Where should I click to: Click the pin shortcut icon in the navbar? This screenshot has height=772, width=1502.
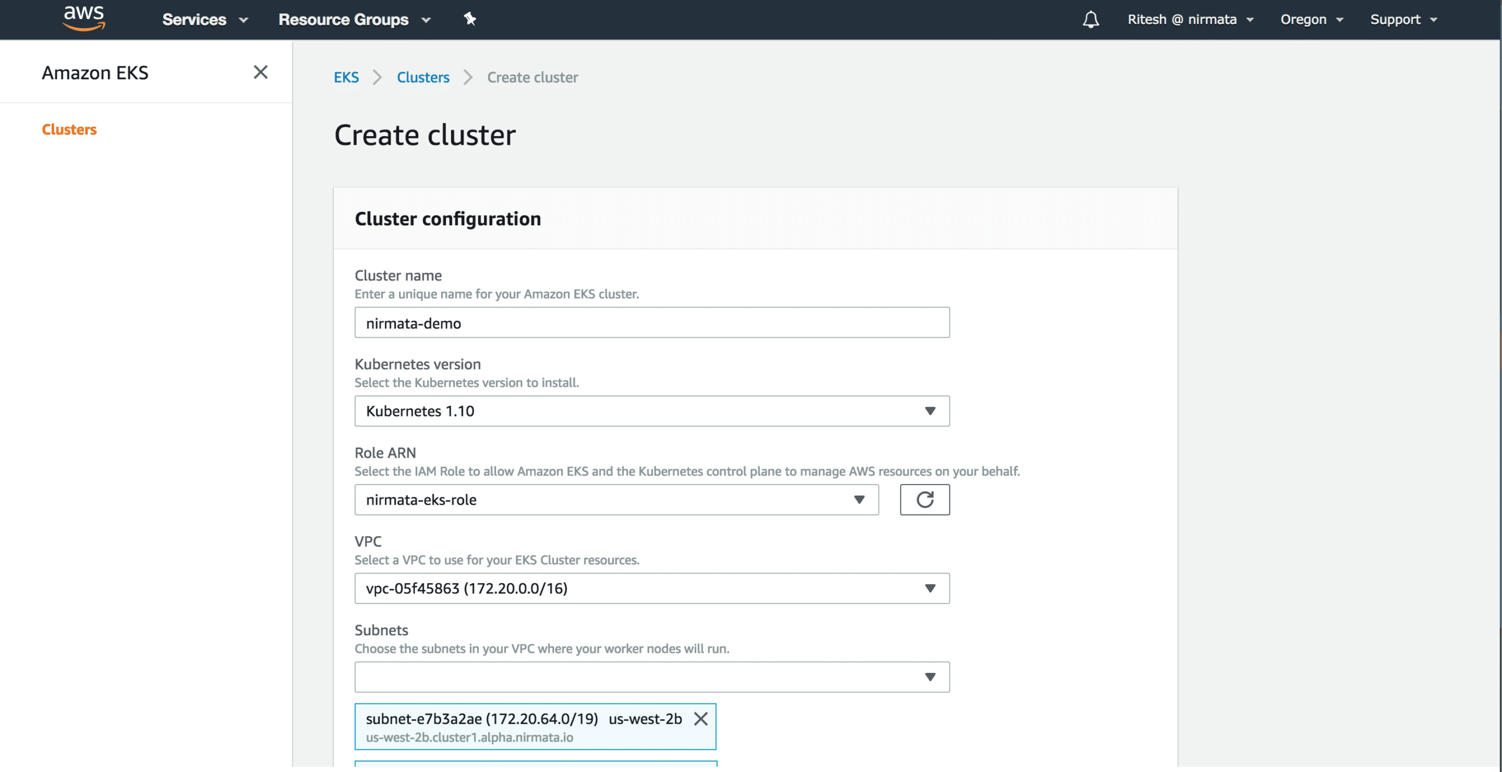pos(469,19)
